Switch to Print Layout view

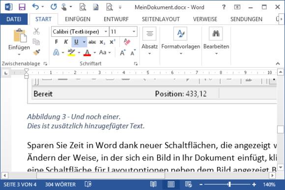click(x=171, y=185)
